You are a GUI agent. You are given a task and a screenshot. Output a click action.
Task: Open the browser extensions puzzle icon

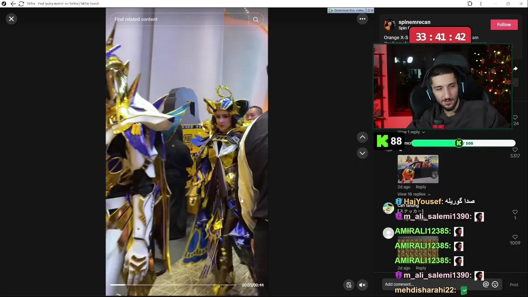[x=470, y=4]
